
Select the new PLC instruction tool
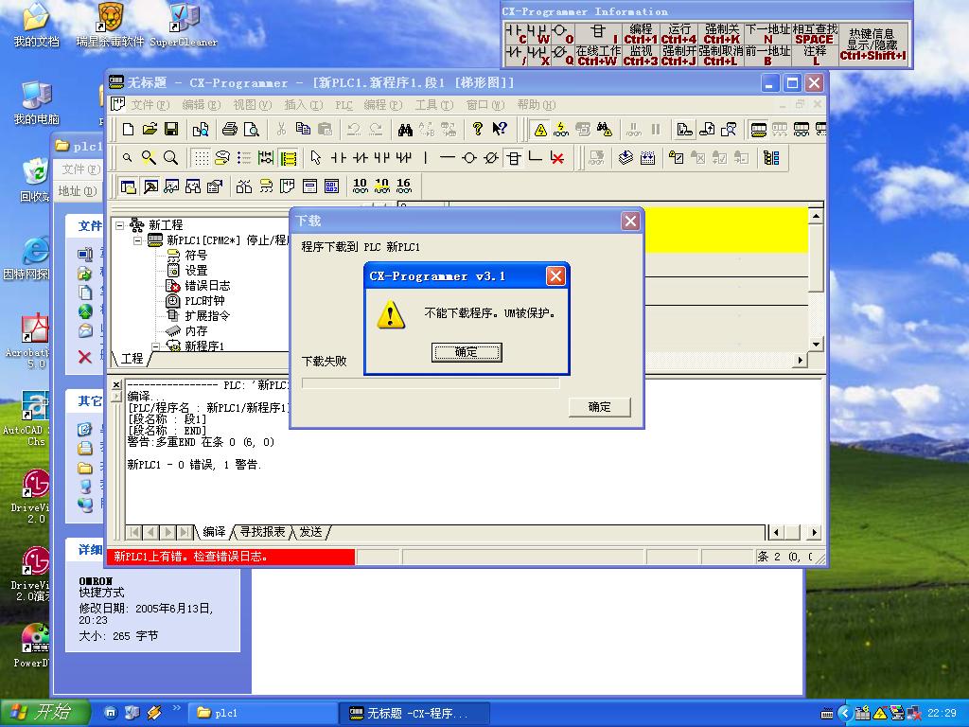pos(514,158)
